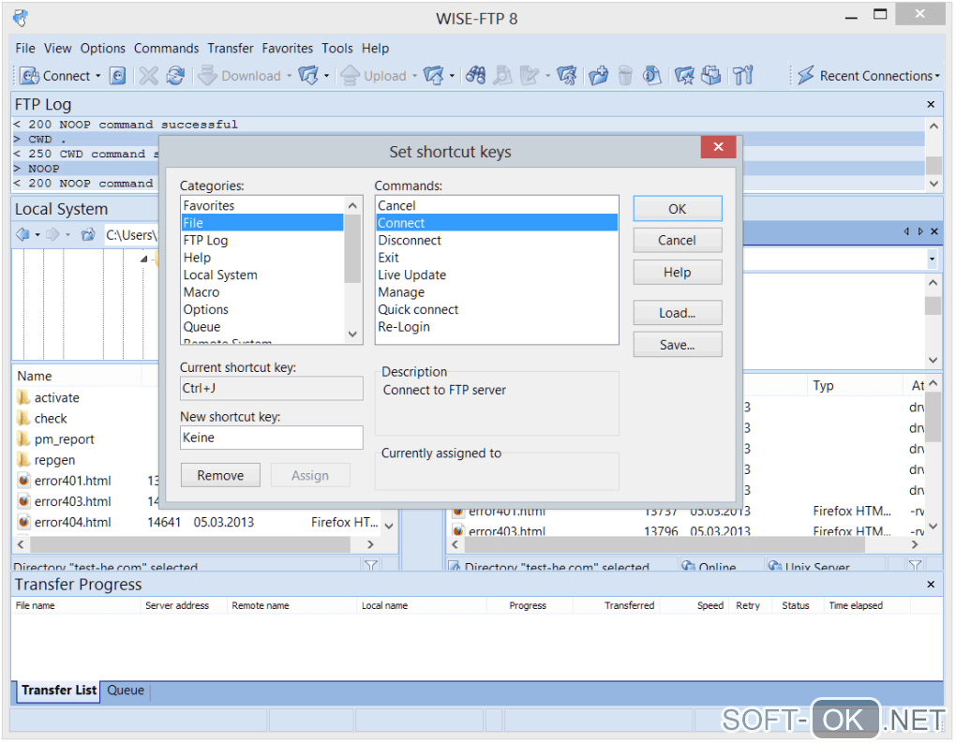Screen dimensions: 956x743
Task: Select Quick connect in the Commands list
Action: pyautogui.click(x=497, y=310)
